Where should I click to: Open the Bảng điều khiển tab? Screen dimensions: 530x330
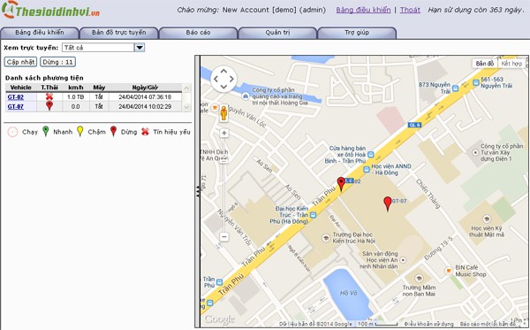pyautogui.click(x=40, y=33)
